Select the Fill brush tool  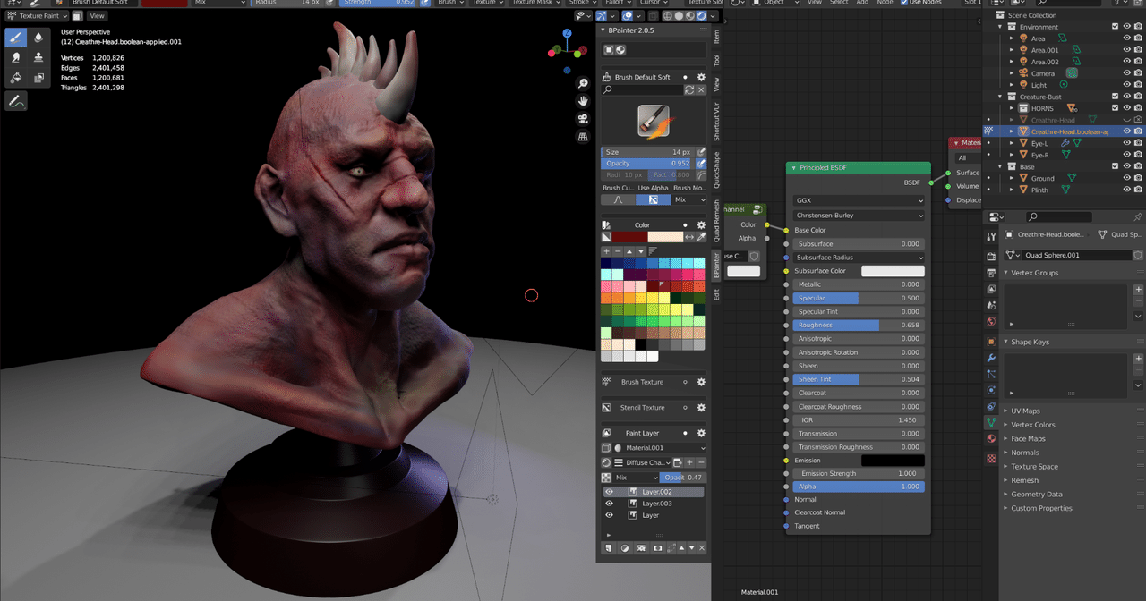point(16,76)
